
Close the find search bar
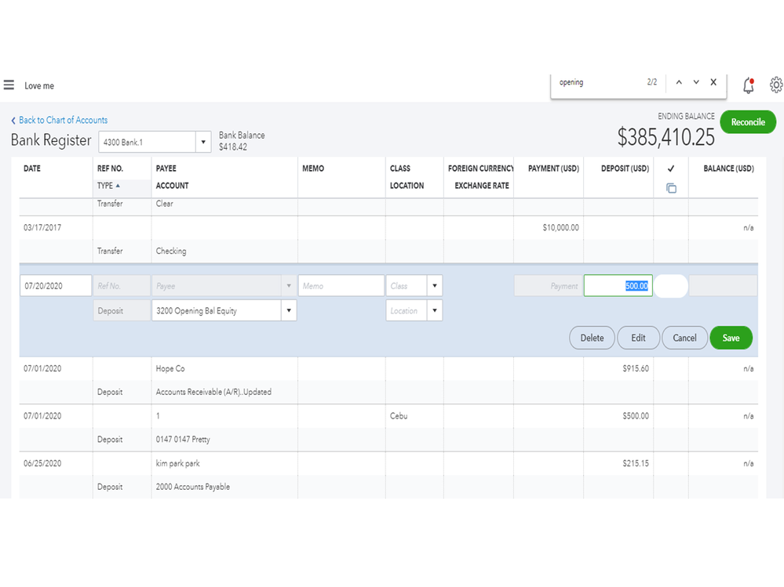713,82
